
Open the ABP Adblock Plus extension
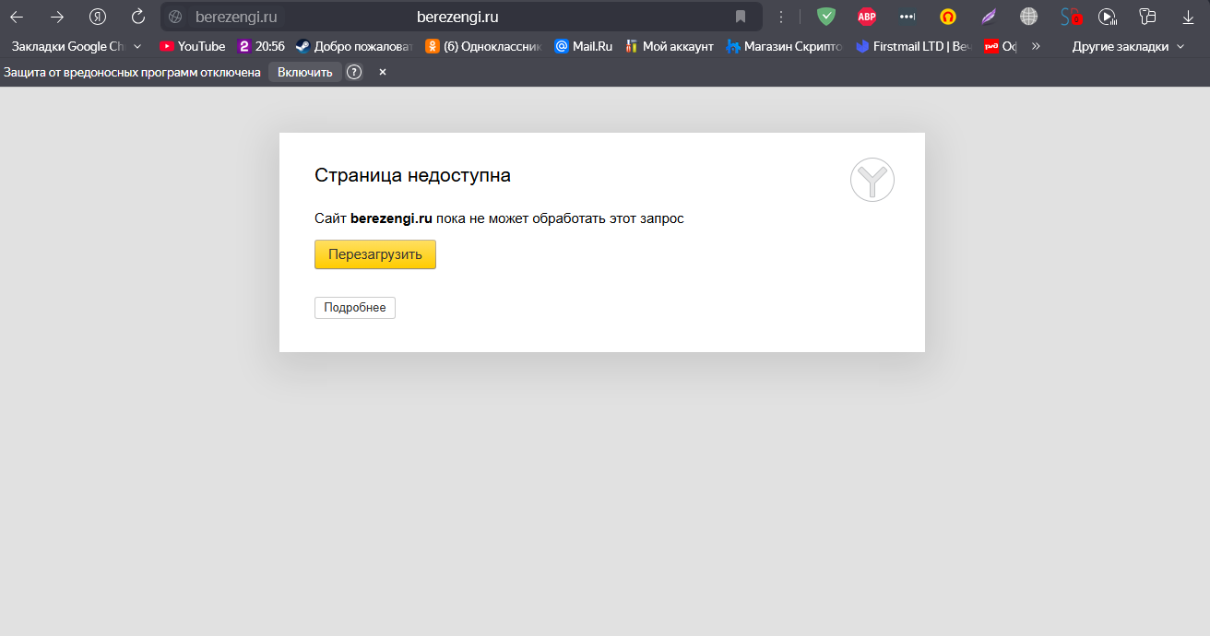pyautogui.click(x=866, y=17)
